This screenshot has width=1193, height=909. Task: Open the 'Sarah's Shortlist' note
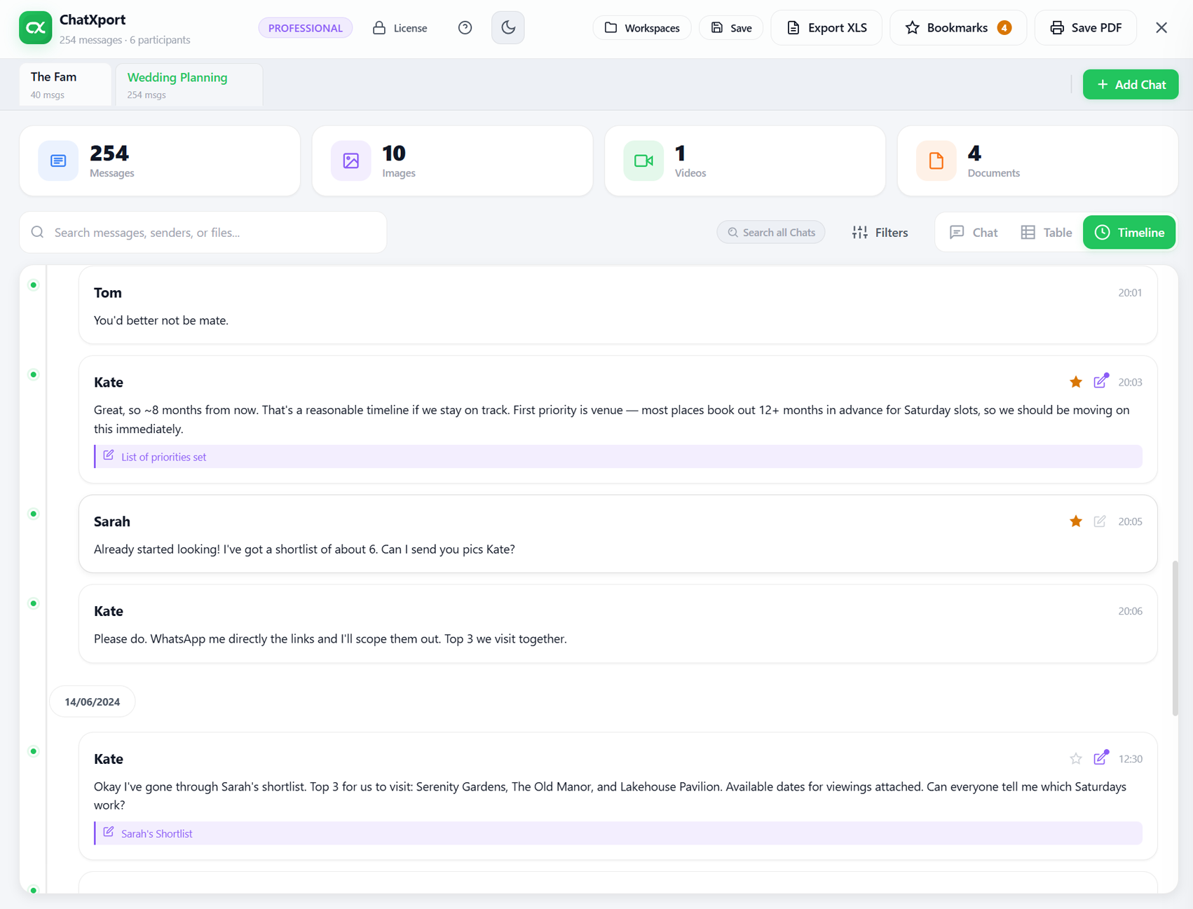(618, 833)
